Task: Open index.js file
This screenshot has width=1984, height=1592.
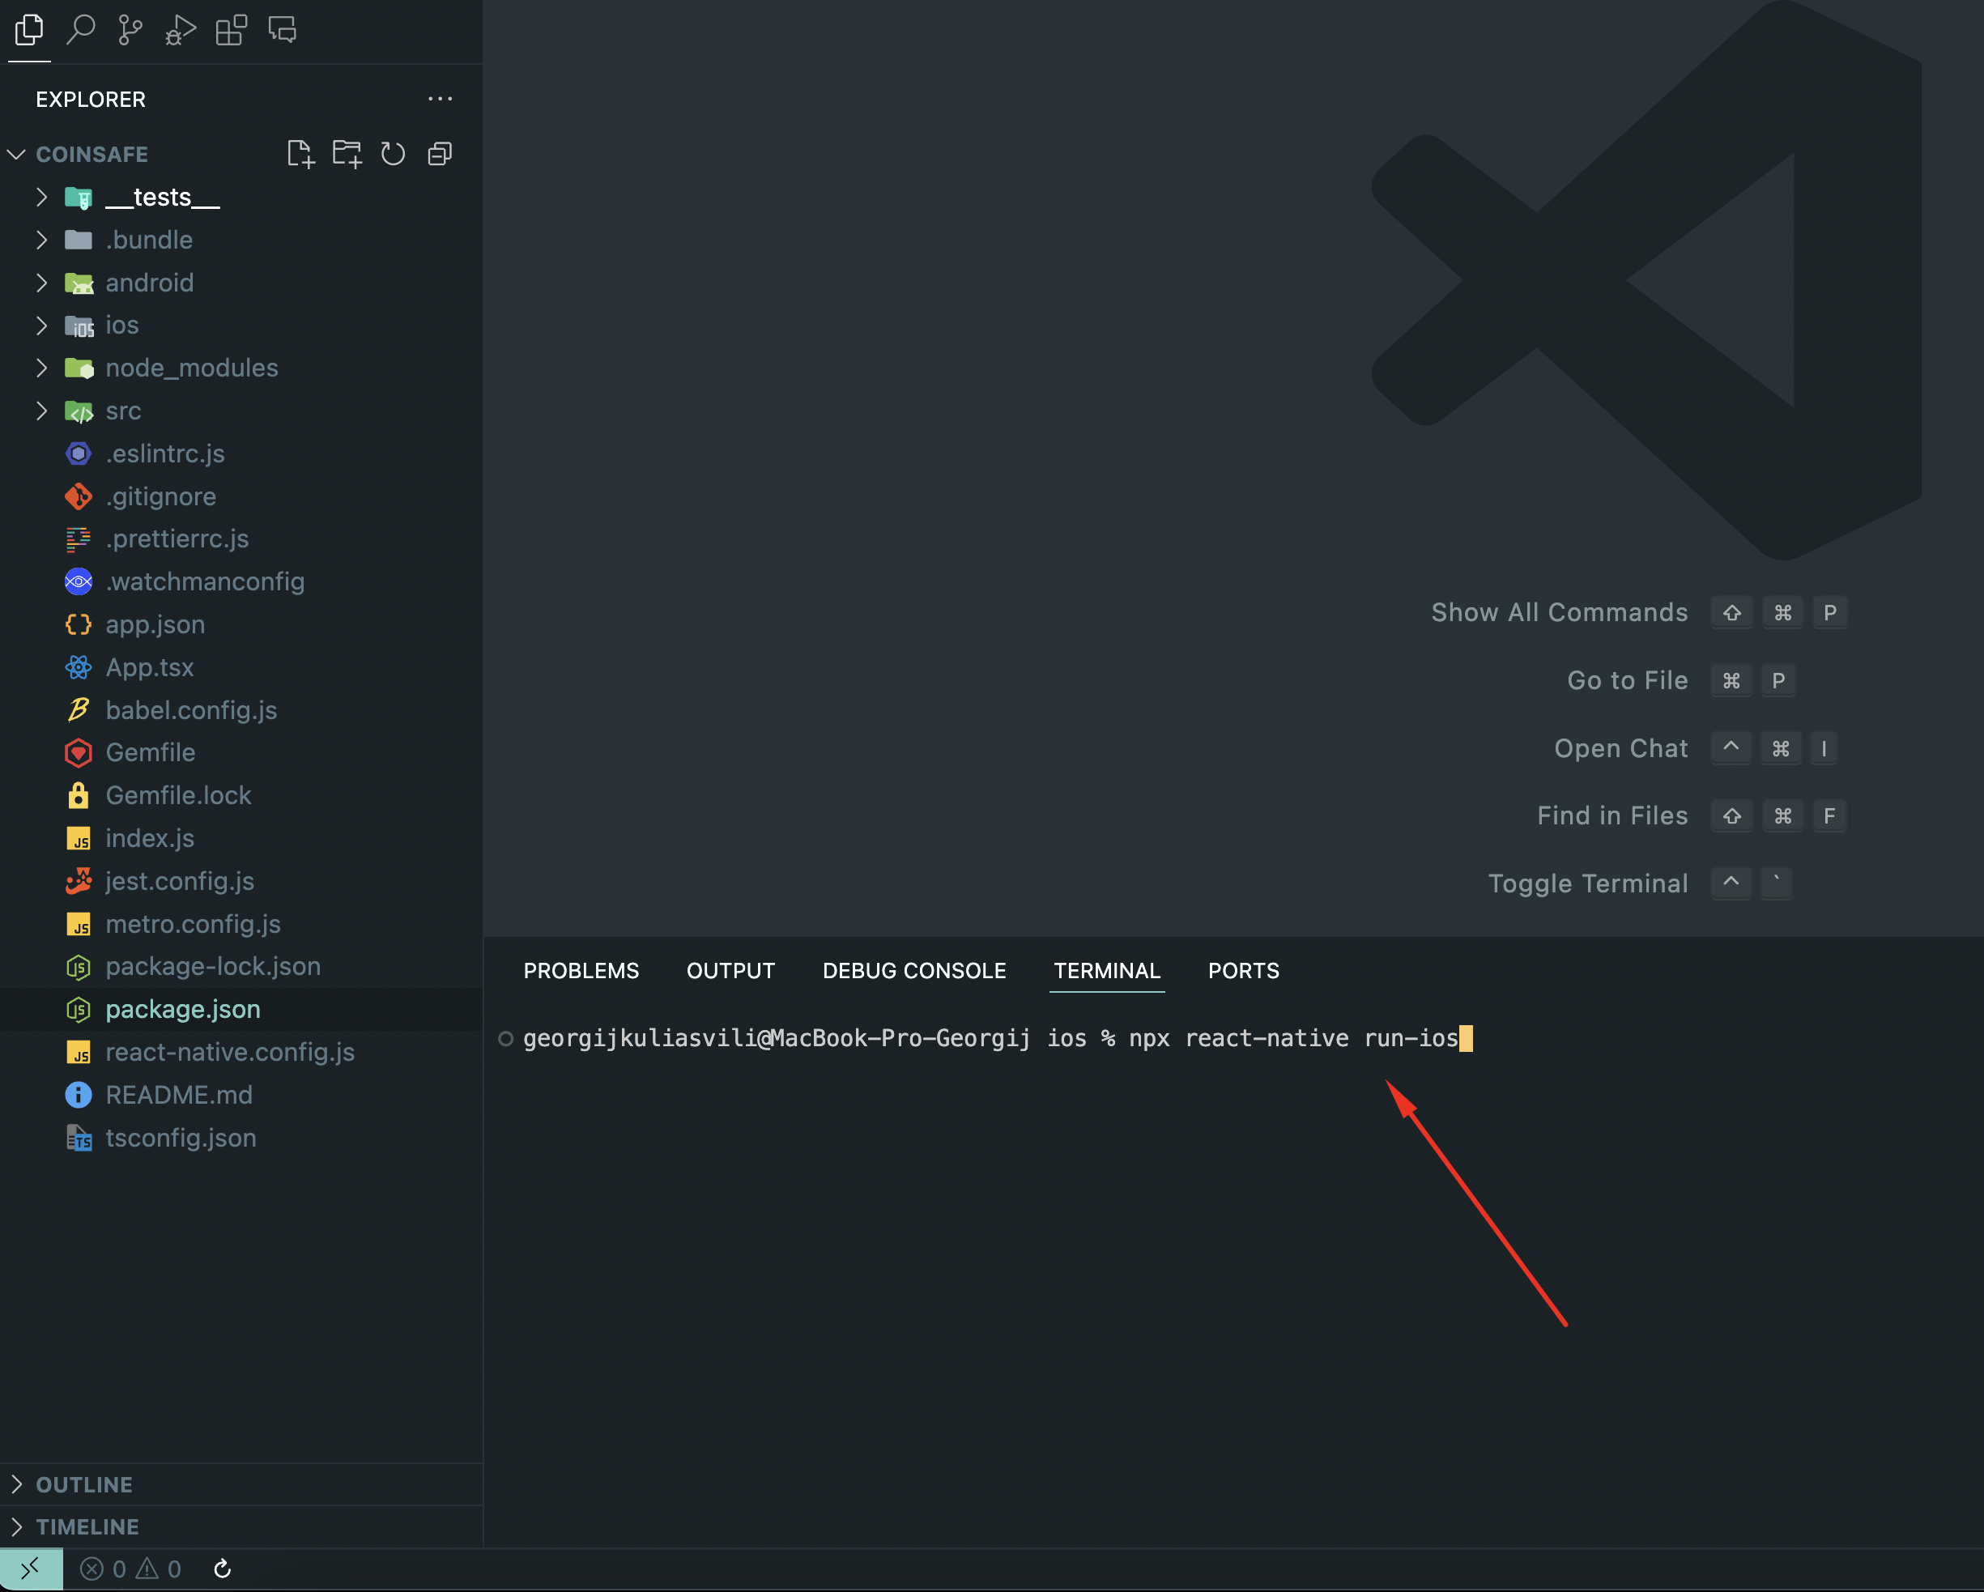Action: pyautogui.click(x=241, y=838)
